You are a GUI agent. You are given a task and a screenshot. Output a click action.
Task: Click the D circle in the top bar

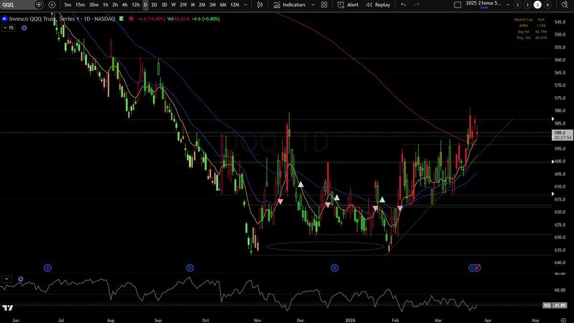[548, 5]
